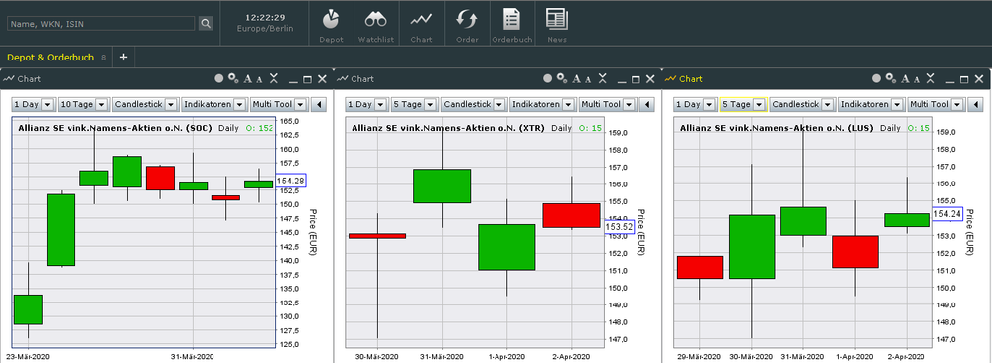Open the 1 Day dropdown in XTR chart
The width and height of the screenshot is (992, 363).
367,104
